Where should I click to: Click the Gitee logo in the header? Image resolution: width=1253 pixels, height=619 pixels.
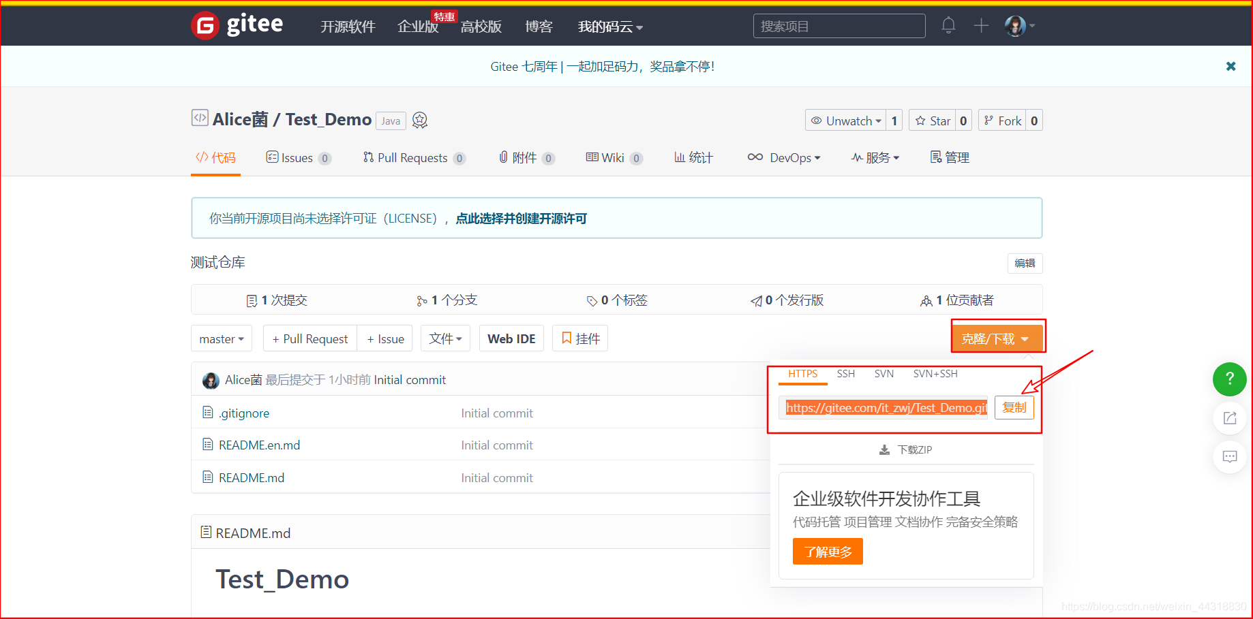click(x=237, y=26)
